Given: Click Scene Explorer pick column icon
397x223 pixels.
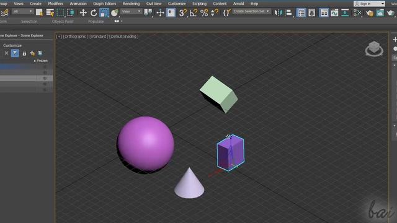Looking at the screenshot, I should click(x=32, y=53).
